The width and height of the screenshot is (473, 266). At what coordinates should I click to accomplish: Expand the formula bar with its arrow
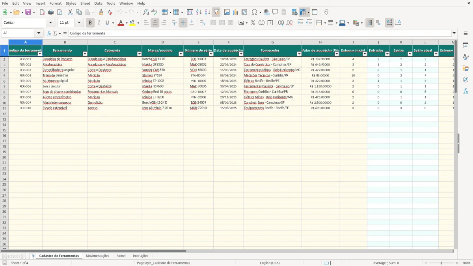click(454, 33)
